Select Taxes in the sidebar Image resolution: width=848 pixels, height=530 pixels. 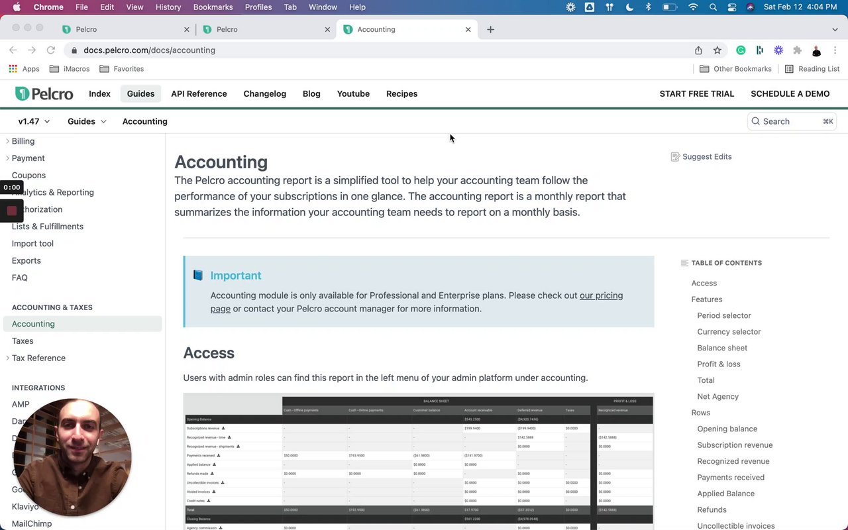pyautogui.click(x=23, y=341)
